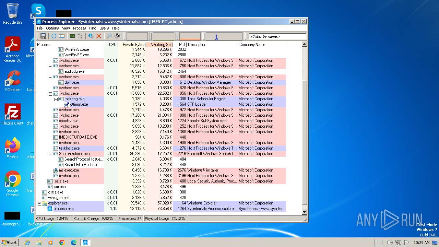
Task: Click the Process Explorer taskbar button
Action: [85, 243]
